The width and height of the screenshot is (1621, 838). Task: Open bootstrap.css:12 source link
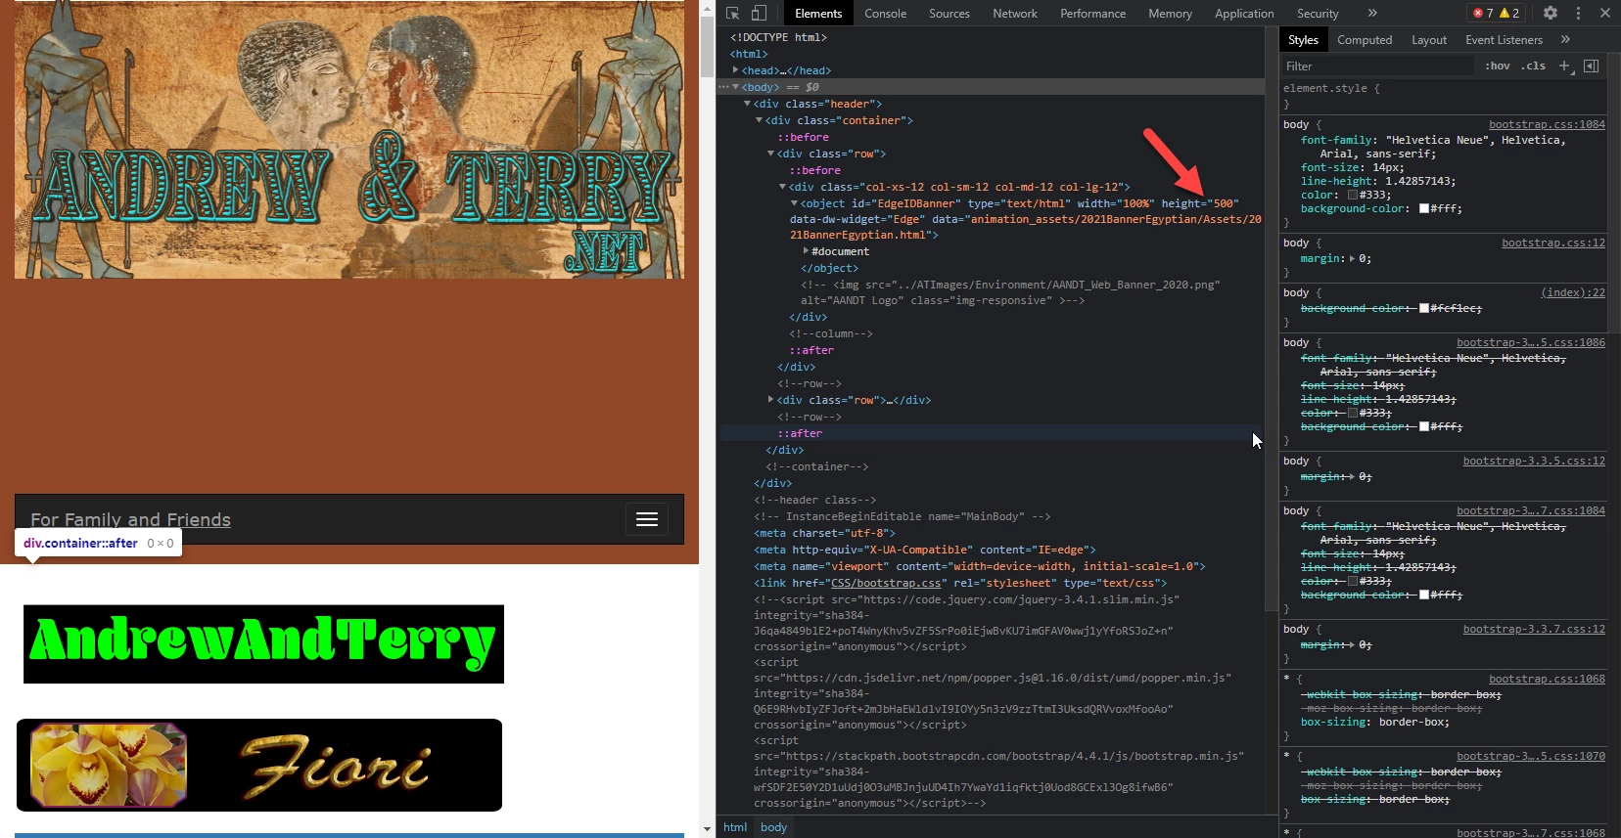pos(1553,243)
